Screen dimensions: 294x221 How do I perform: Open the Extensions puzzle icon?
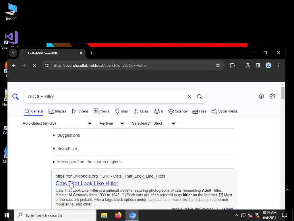click(x=232, y=65)
